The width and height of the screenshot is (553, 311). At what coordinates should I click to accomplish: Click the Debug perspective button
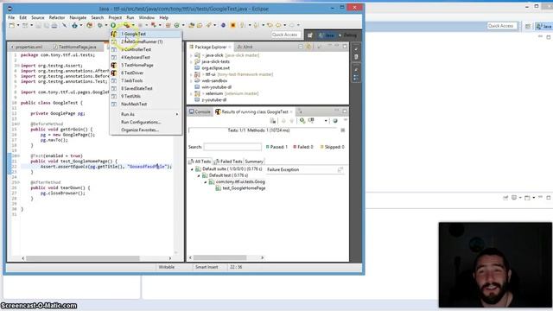[x=348, y=35]
